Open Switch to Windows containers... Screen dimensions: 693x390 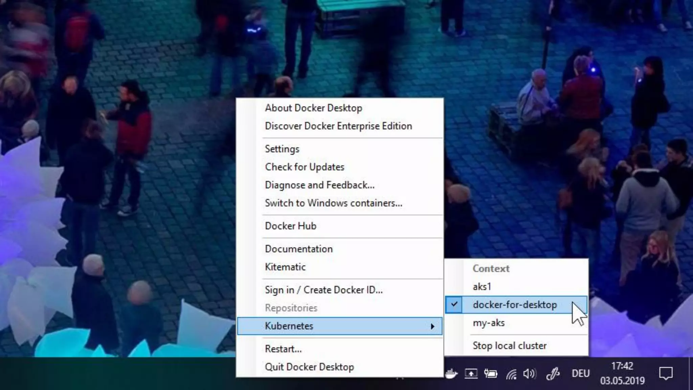(333, 203)
